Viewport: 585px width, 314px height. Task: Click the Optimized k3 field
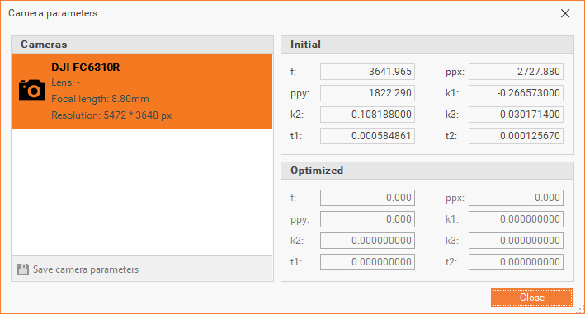(516, 241)
